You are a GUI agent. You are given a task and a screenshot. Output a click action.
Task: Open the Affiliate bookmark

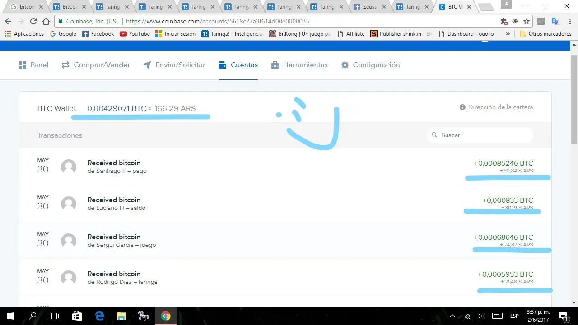(350, 34)
